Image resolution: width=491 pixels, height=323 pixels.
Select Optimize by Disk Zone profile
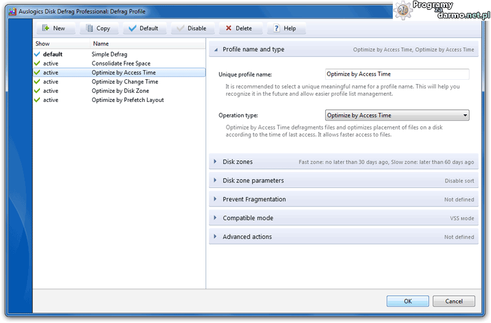coord(120,91)
